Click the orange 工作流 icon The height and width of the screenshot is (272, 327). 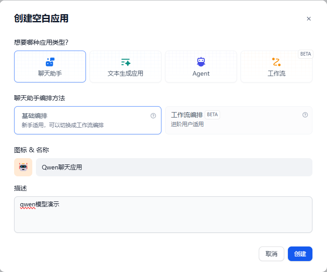pos(277,62)
